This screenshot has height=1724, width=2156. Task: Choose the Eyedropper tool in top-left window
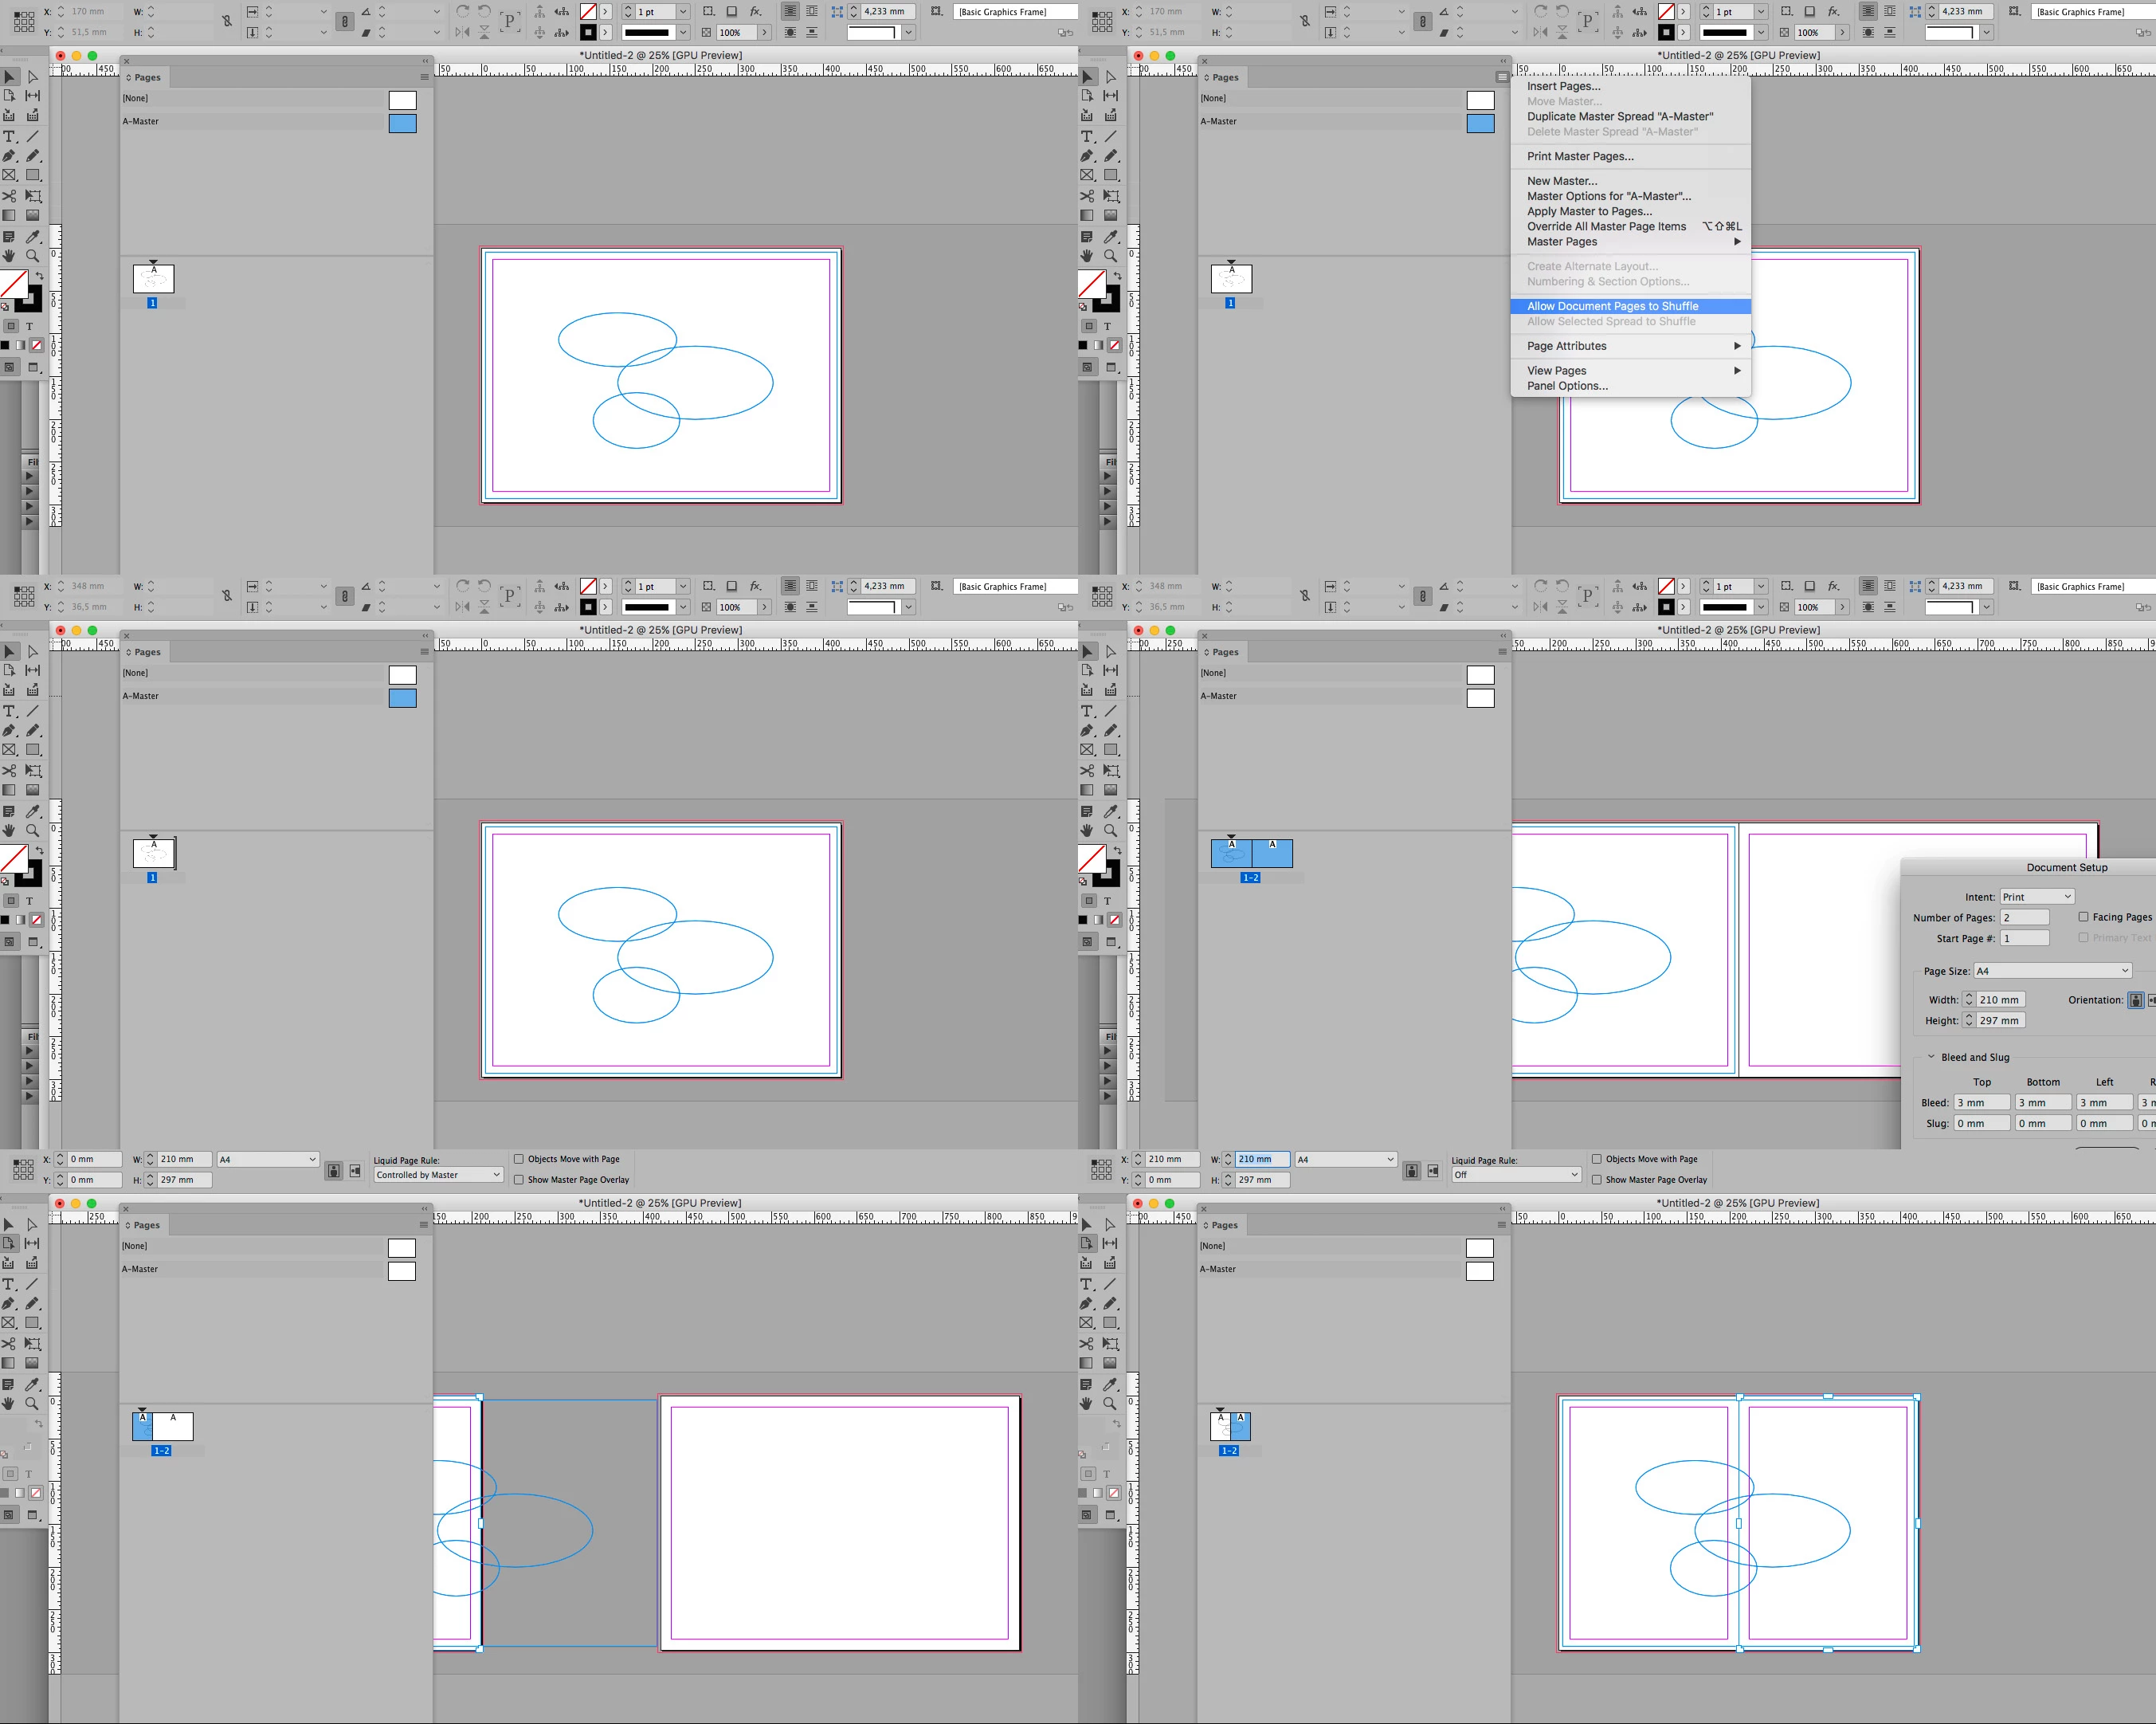click(32, 238)
